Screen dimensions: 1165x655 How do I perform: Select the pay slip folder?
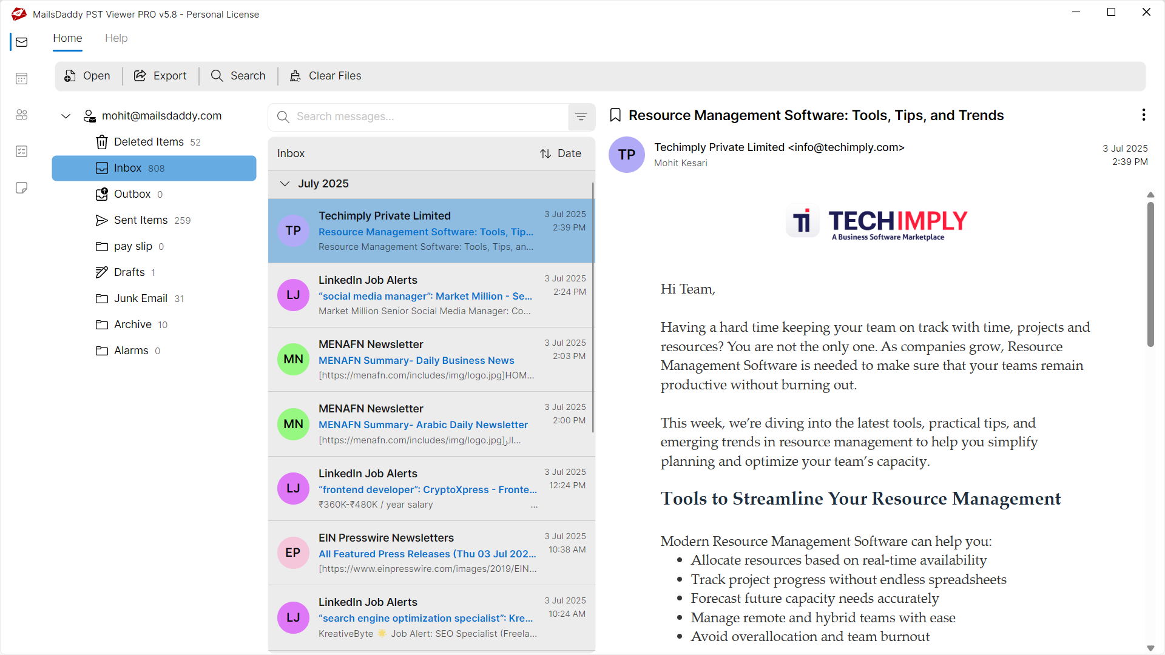click(154, 246)
